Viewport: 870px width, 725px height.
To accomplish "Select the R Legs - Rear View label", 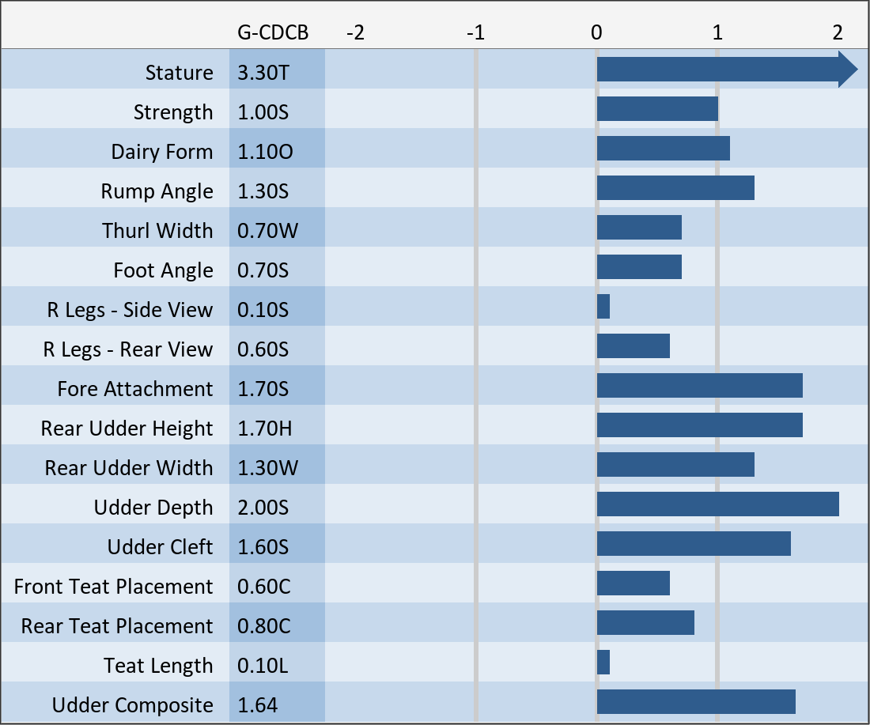I will (x=128, y=349).
